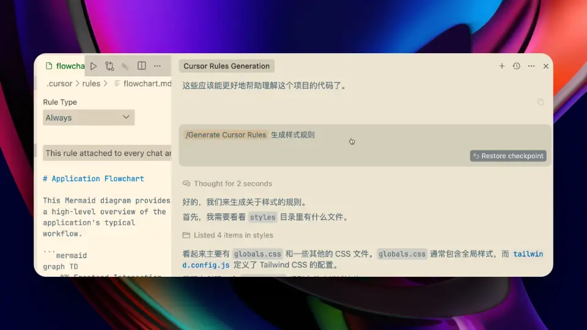Click the rule description input field
Viewport: 587px width, 330px height.
pyautogui.click(x=107, y=153)
